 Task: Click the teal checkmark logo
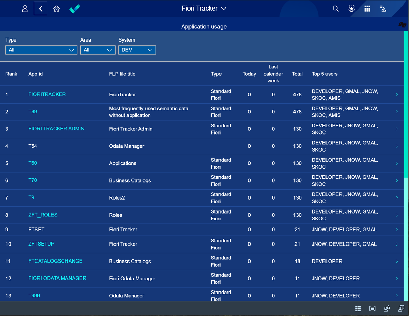[75, 9]
